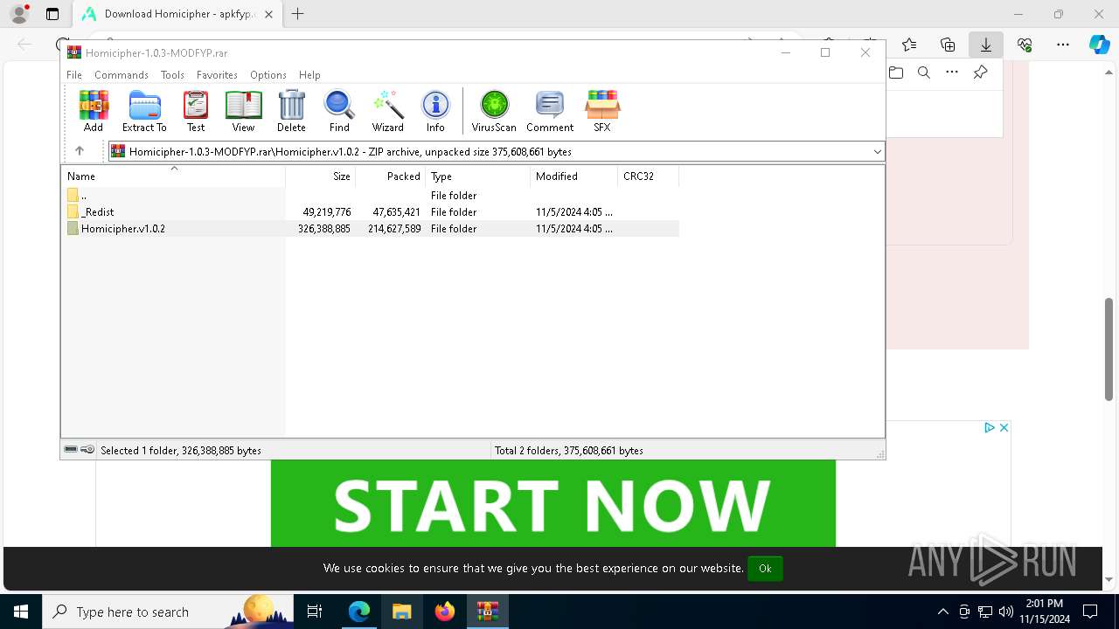The height and width of the screenshot is (629, 1119).
Task: Click the Add toolbar icon in WinRAR
Action: [94, 111]
